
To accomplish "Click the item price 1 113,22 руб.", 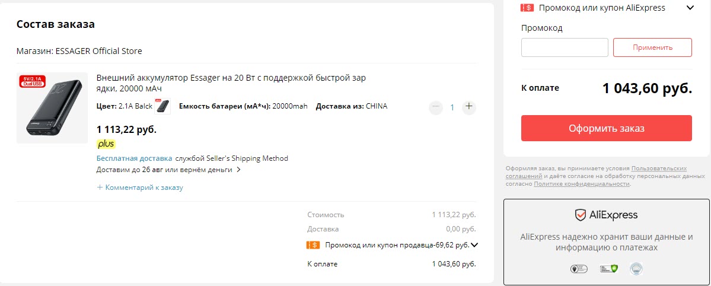I will coord(126,130).
